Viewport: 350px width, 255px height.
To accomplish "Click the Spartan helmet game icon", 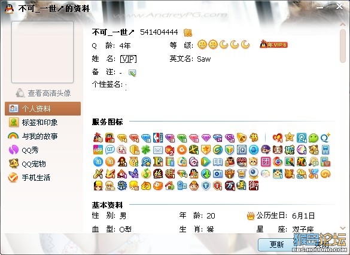I will pyautogui.click(x=122, y=162).
